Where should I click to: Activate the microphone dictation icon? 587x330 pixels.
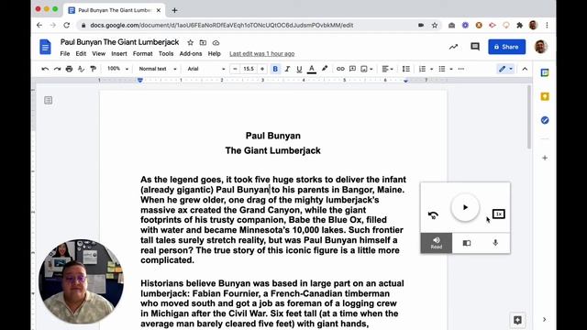coord(495,243)
